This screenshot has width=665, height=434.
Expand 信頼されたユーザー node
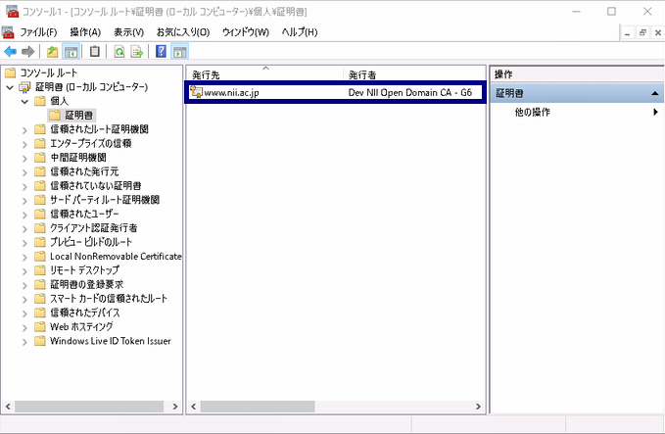point(24,215)
